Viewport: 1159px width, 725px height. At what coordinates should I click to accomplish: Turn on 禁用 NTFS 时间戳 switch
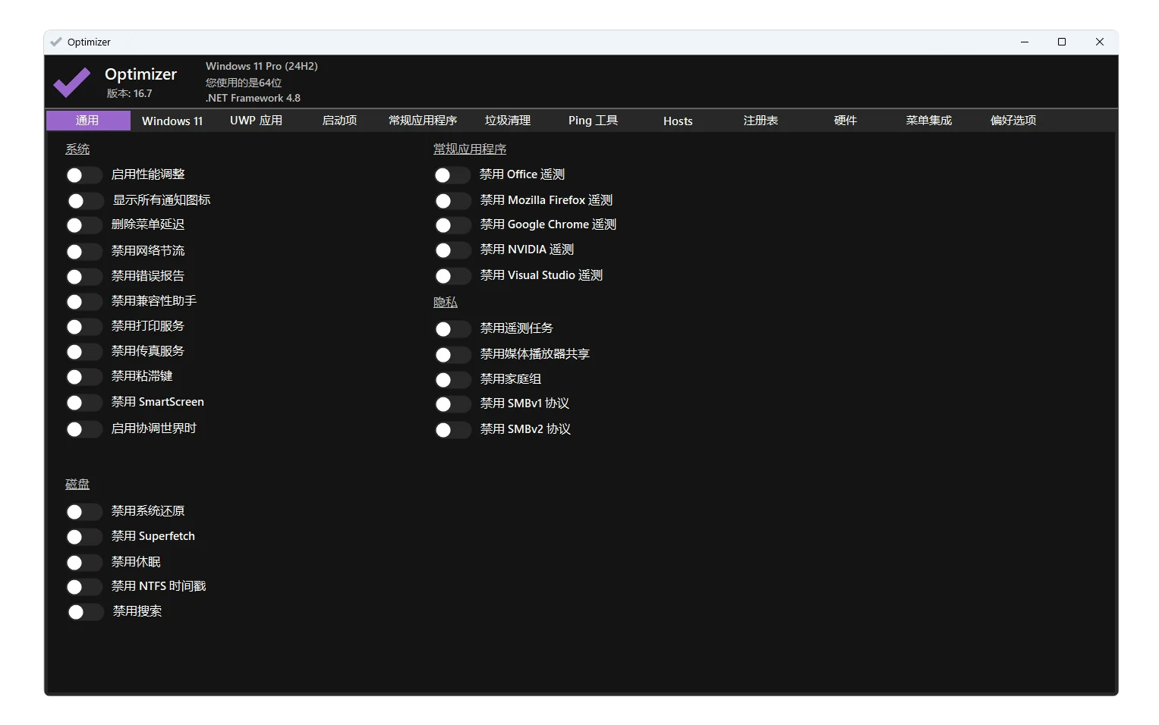click(83, 587)
